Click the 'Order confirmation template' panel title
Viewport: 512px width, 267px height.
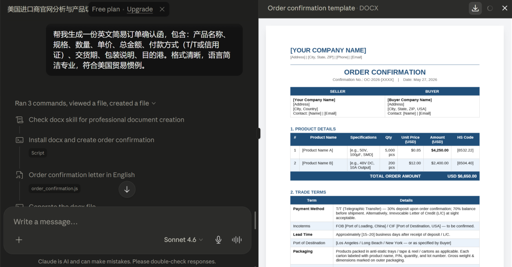click(311, 8)
